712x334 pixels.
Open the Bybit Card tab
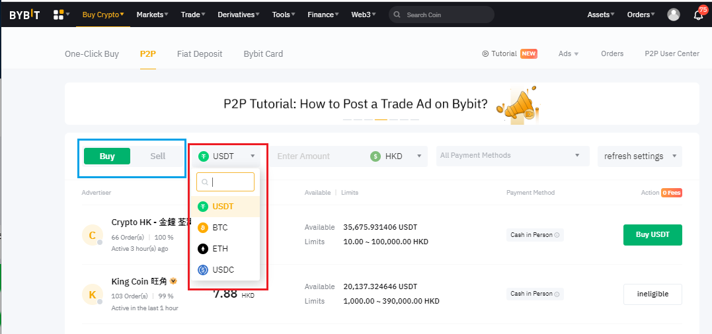[x=263, y=54]
